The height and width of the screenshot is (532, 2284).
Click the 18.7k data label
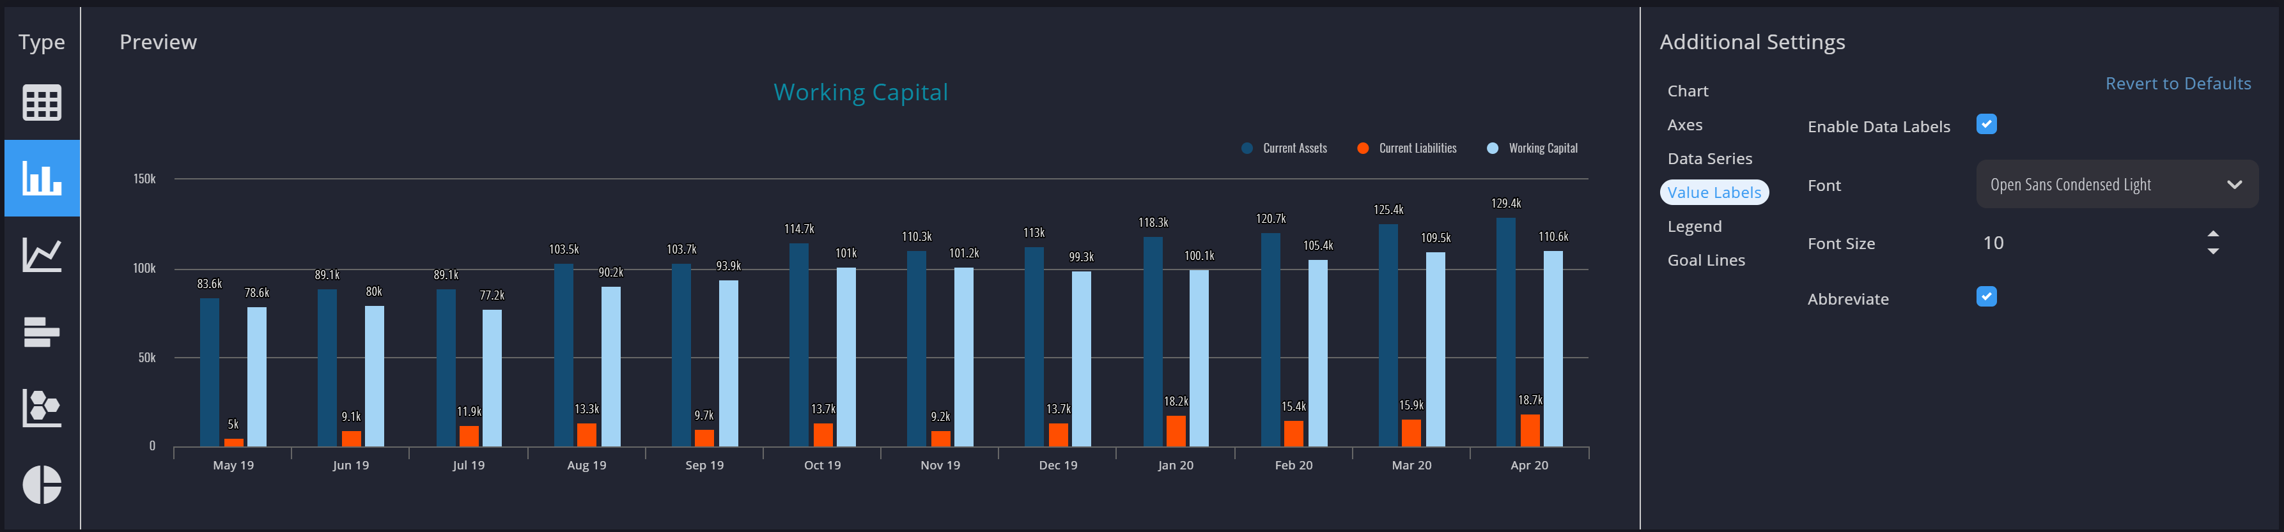point(1530,400)
